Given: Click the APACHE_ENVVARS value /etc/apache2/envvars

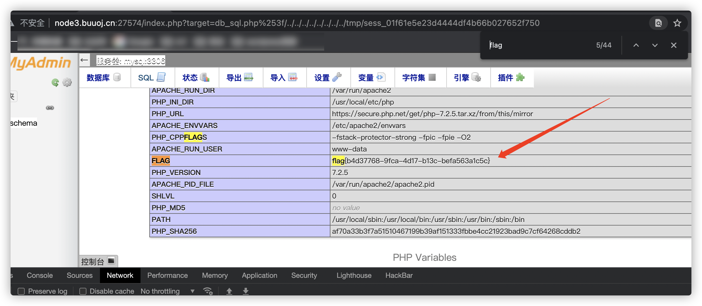Looking at the screenshot, I should coord(369,125).
